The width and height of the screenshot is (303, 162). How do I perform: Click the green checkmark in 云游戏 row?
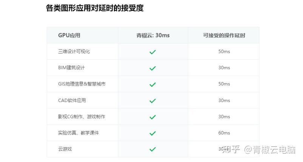(x=153, y=149)
